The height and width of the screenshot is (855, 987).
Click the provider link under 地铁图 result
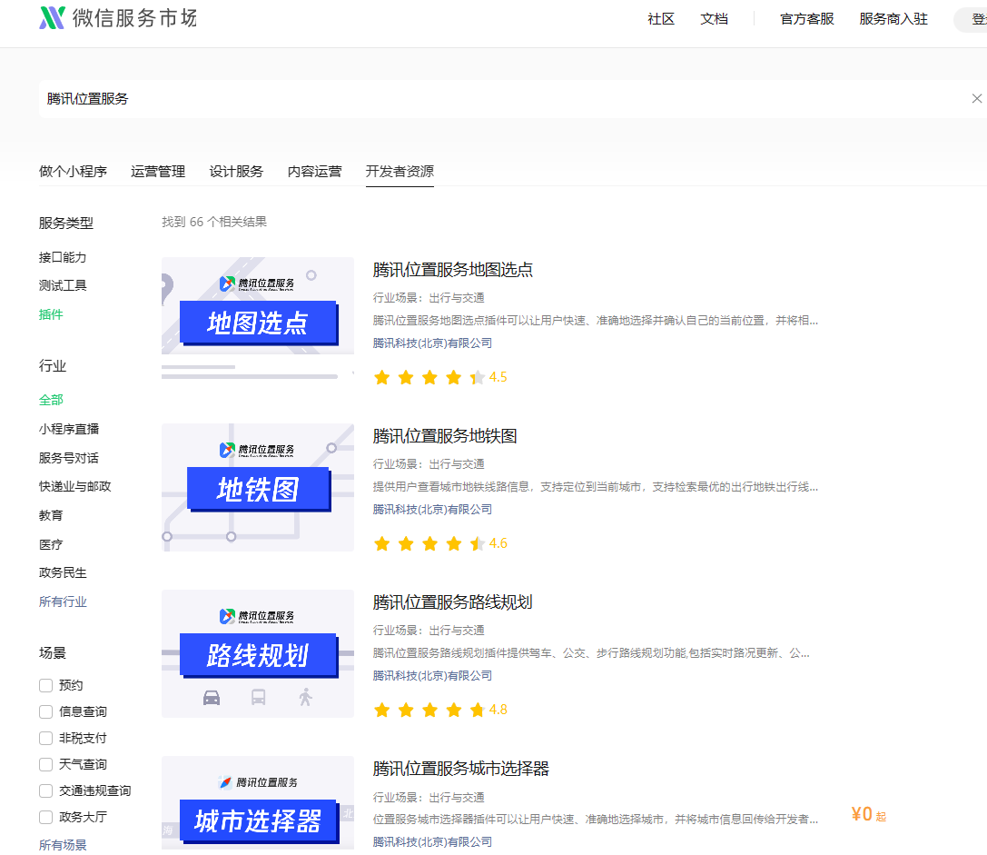coord(432,510)
